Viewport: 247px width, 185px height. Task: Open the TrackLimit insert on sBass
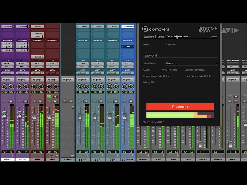[x=7, y=27]
